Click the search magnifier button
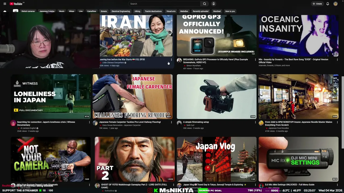The width and height of the screenshot is (344, 193). pyautogui.click(x=204, y=4)
